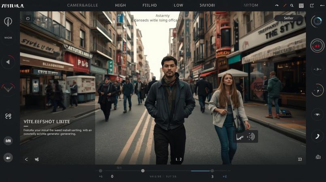The height and width of the screenshot is (182, 326).
Task: Click the knot loop icon in left sidebar
Action: pos(8,116)
